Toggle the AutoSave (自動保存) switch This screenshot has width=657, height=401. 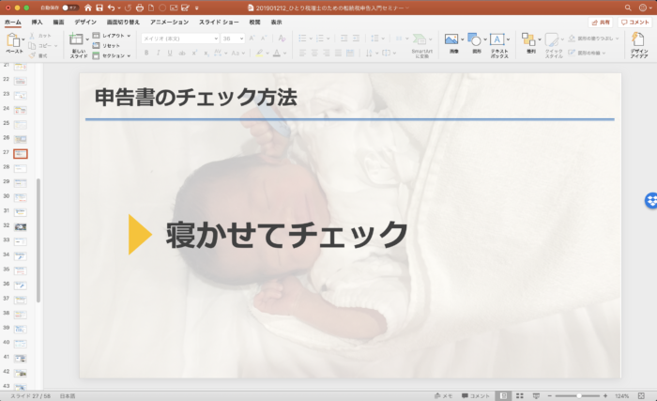tap(69, 8)
